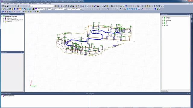Open the Project menu
Screen dimensions: 193x108
(16, 4)
